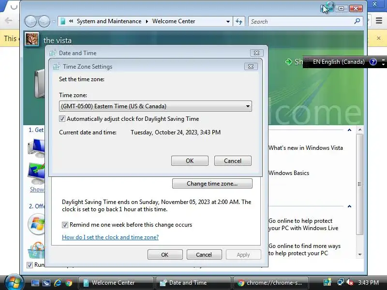
Task: Click the language bar help icon
Action: coord(373,62)
